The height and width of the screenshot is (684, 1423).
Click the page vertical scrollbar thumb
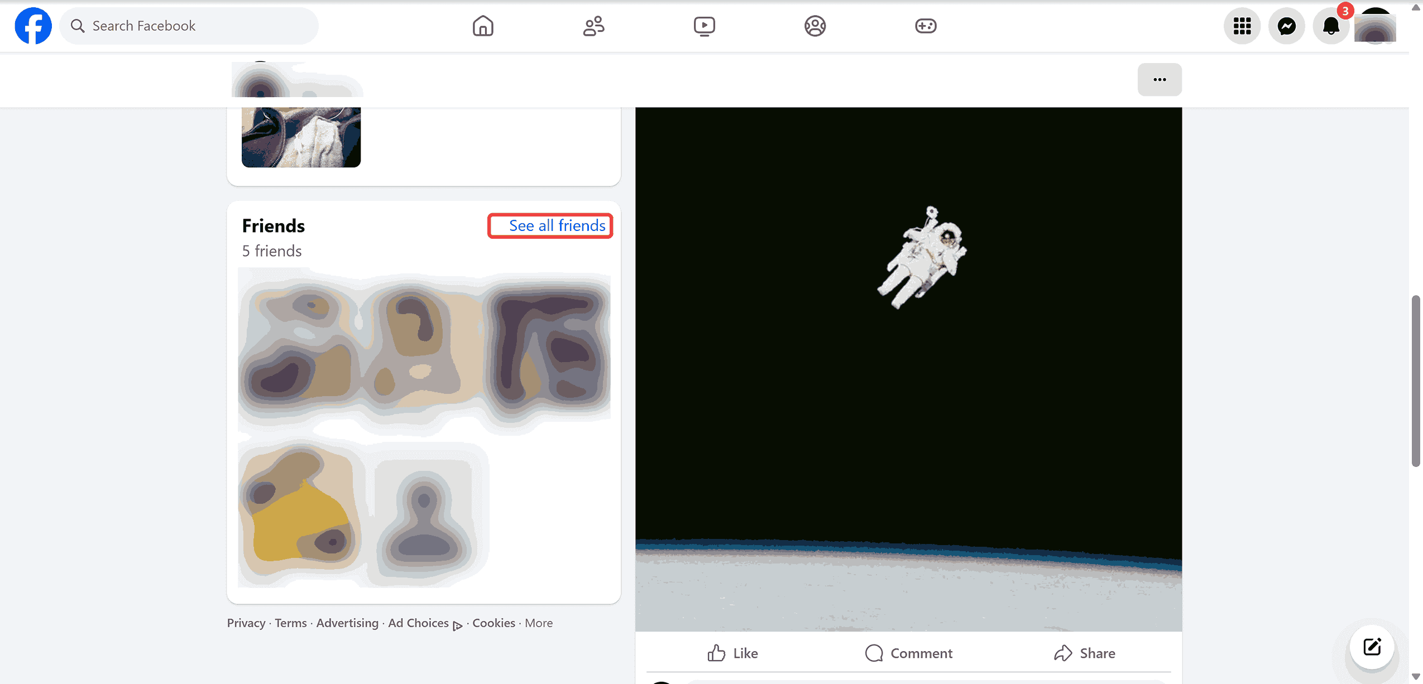[x=1415, y=381]
